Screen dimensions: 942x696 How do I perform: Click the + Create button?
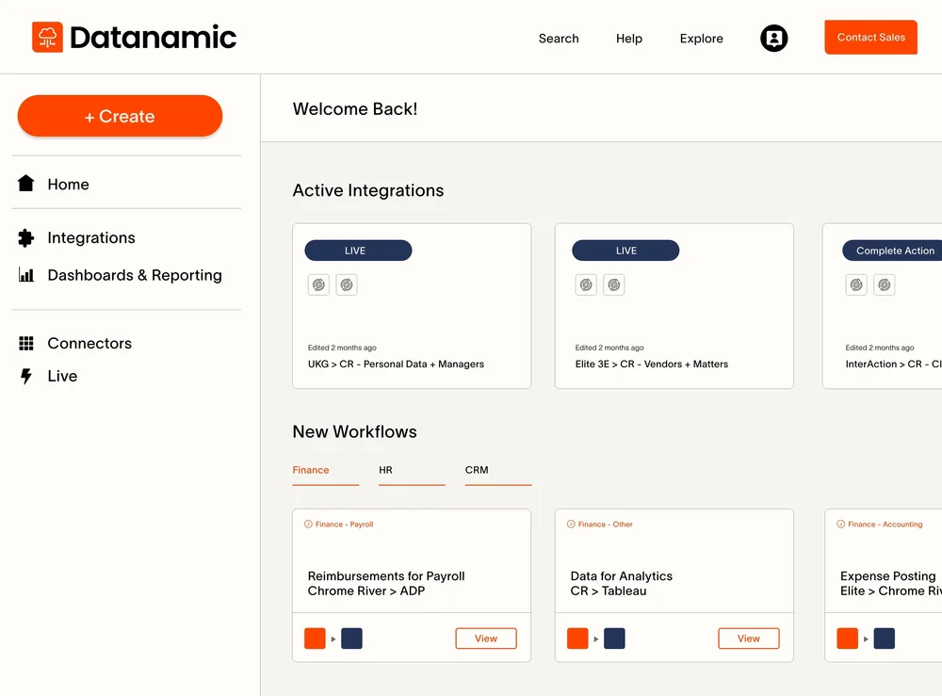pyautogui.click(x=120, y=116)
